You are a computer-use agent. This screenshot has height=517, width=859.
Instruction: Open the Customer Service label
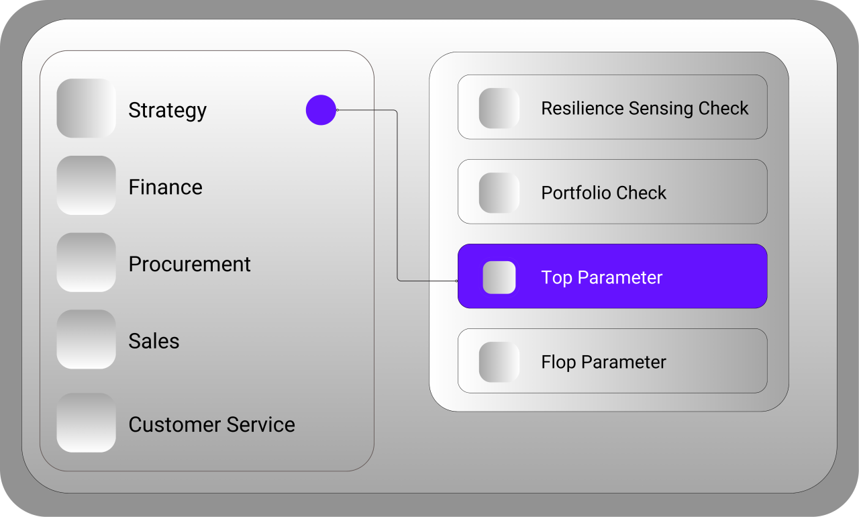tap(211, 424)
